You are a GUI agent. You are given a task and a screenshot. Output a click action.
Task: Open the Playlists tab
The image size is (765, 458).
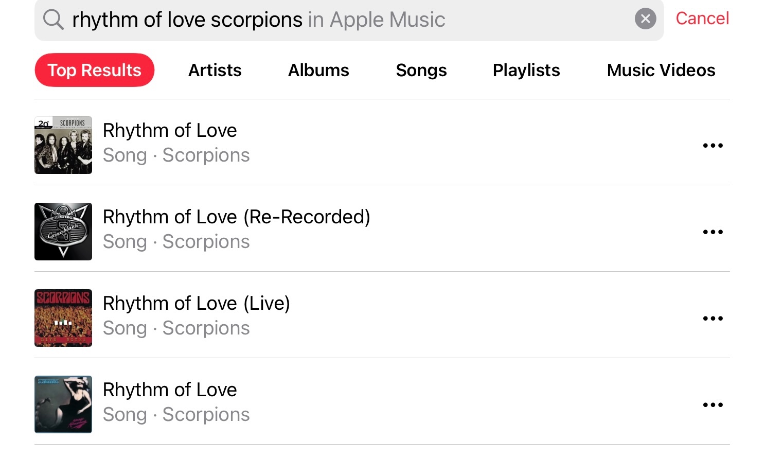tap(526, 70)
